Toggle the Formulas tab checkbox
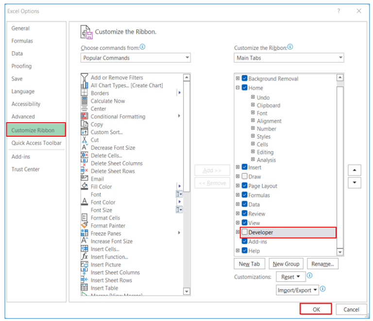Viewport: 373px width, 321px height. [245, 195]
